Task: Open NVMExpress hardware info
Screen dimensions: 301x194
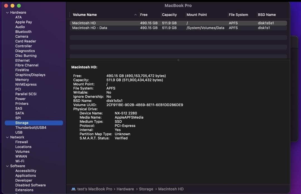Action: pyautogui.click(x=26, y=85)
